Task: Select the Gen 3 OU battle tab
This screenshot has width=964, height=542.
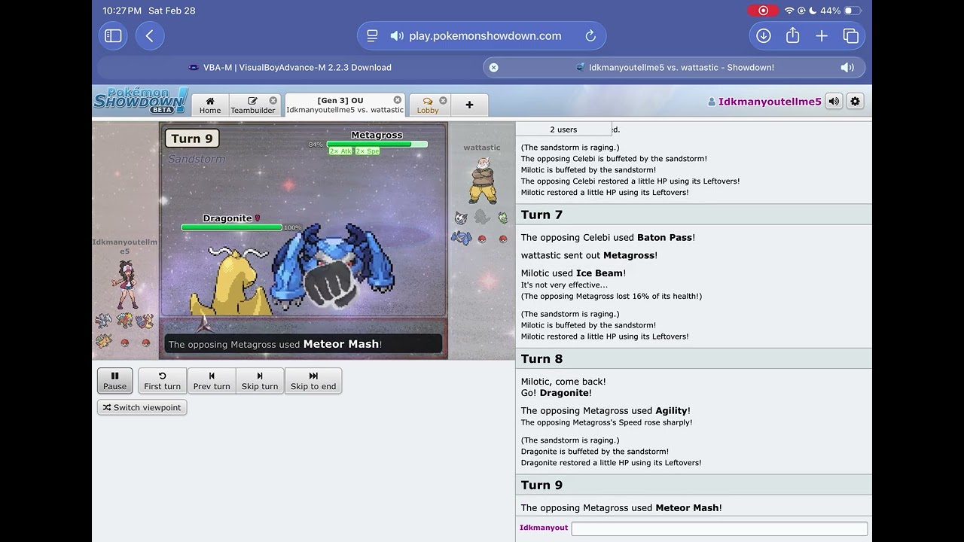Action: [345, 105]
